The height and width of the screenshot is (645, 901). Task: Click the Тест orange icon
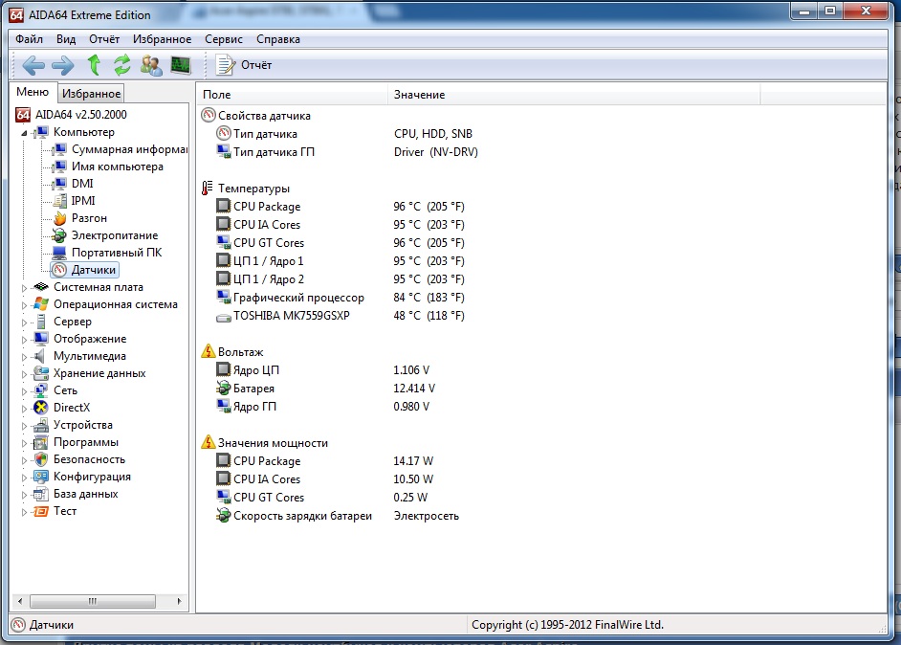[41, 511]
